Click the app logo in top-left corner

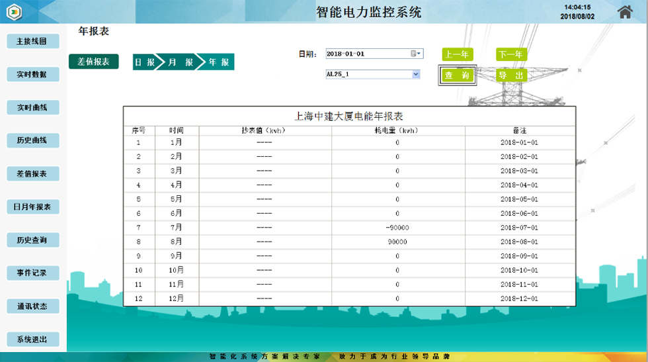[x=13, y=13]
